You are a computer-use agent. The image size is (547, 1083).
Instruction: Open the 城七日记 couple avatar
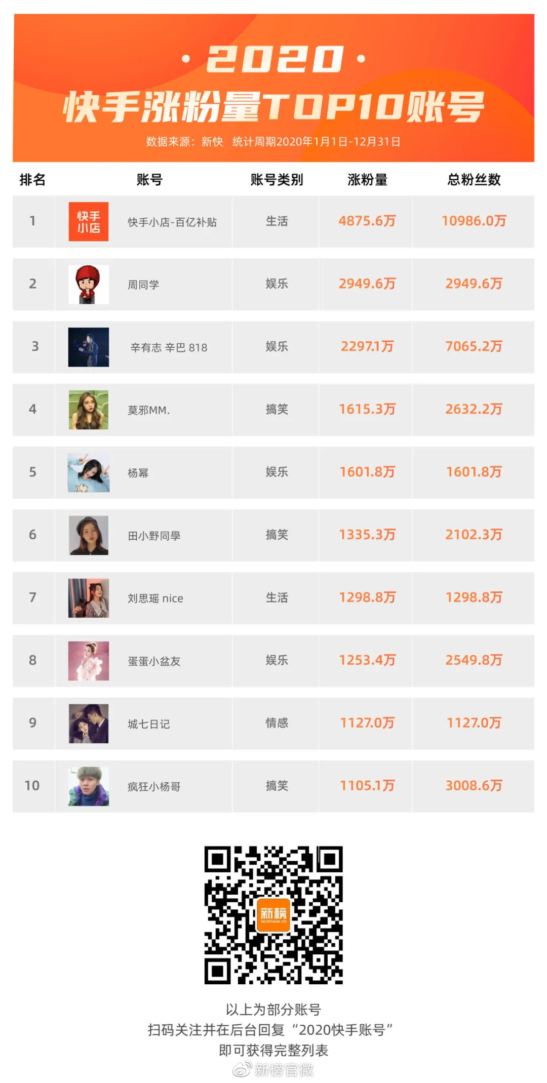[x=89, y=724]
